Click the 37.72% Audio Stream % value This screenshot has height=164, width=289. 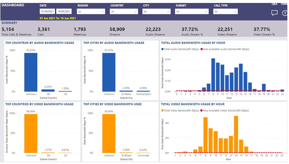[190, 29]
